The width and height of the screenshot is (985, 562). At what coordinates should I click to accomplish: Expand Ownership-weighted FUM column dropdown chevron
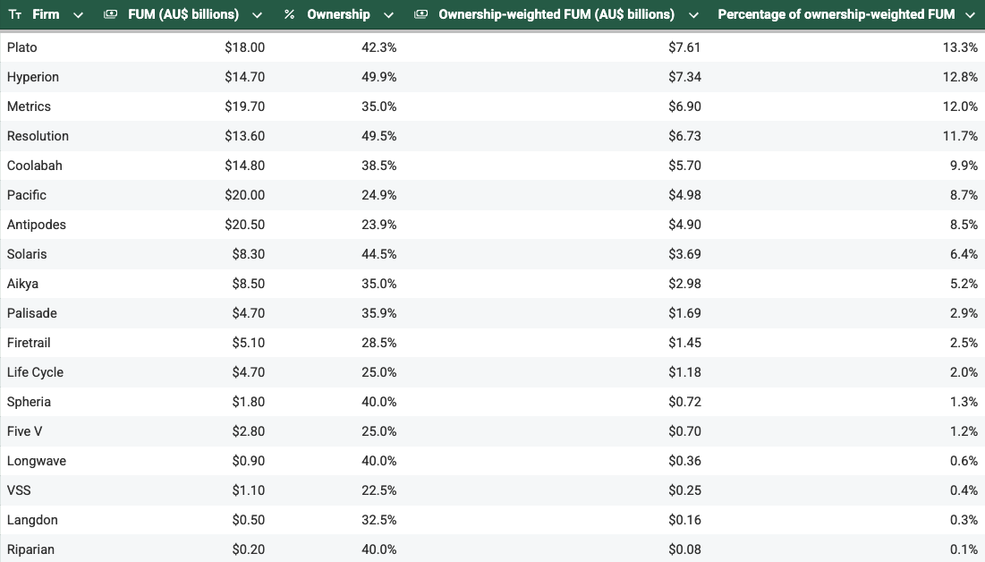click(x=693, y=15)
